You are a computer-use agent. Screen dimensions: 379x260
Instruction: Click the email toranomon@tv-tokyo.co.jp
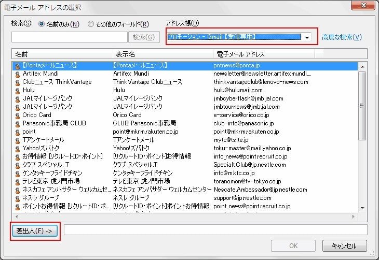pos(247,181)
